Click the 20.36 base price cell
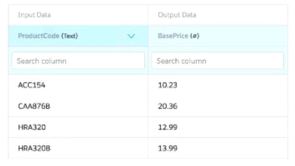Image resolution: width=295 pixels, height=166 pixels. coord(168,106)
